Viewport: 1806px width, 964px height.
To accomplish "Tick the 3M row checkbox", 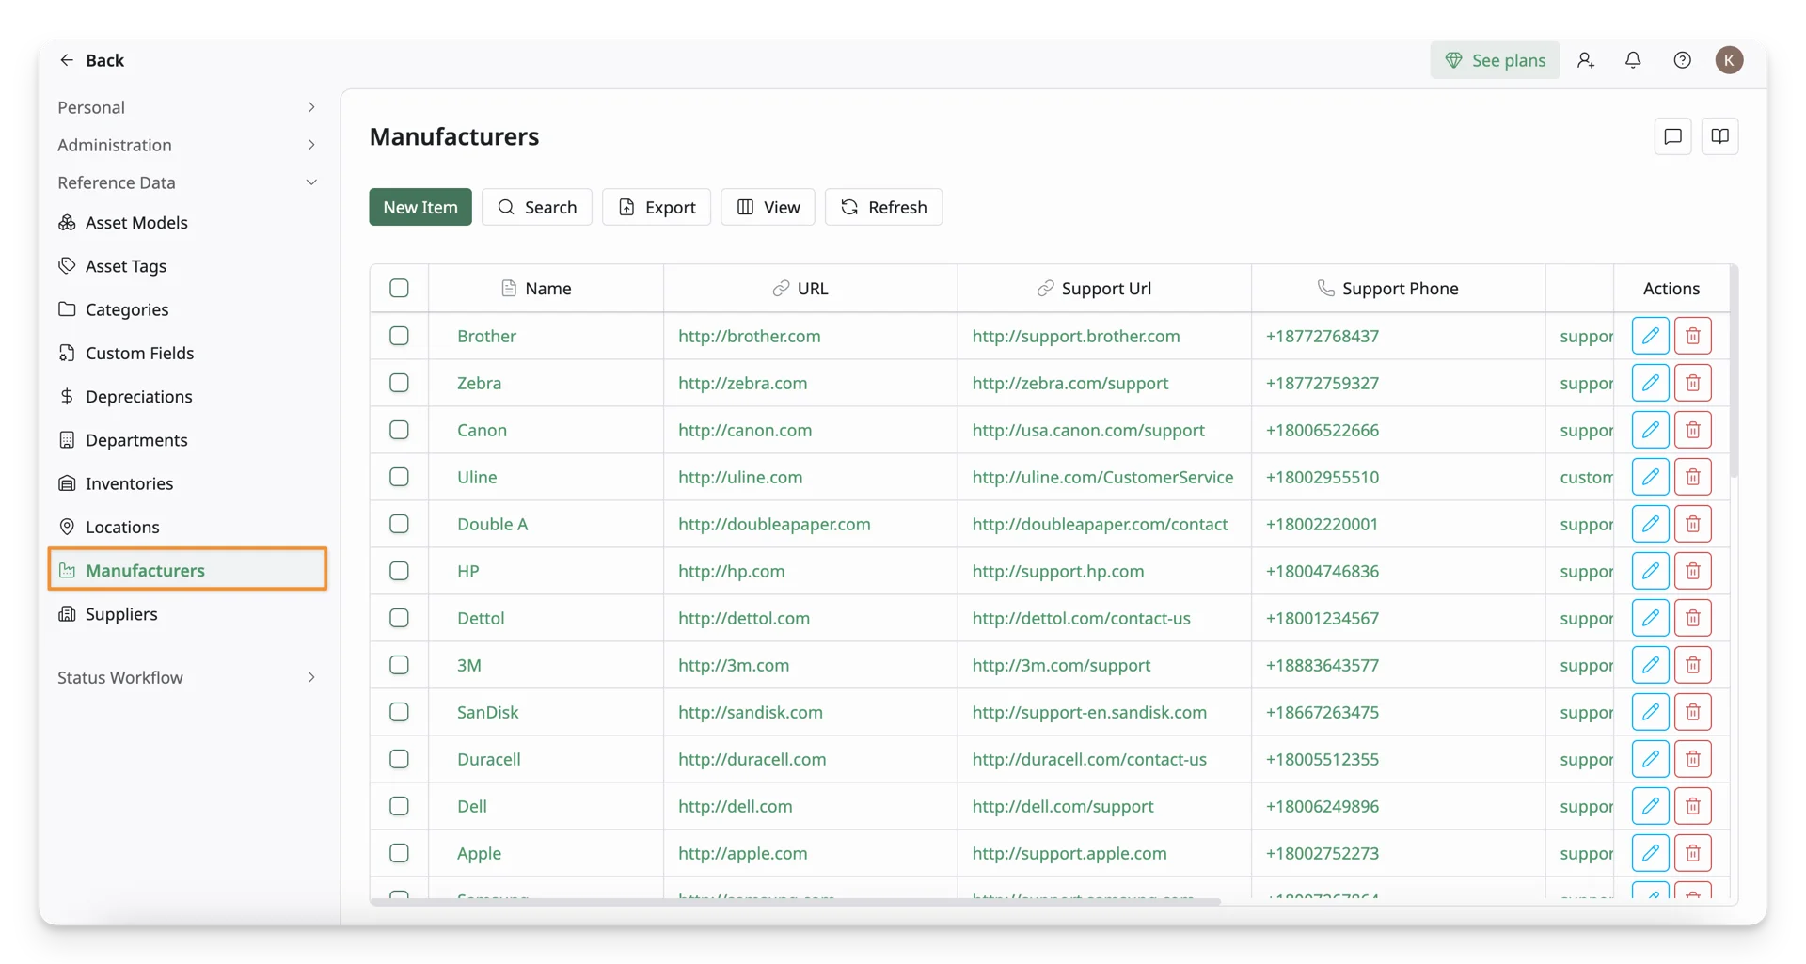I will [399, 665].
